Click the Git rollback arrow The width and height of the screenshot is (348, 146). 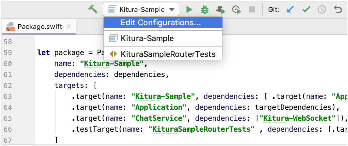pos(338,10)
